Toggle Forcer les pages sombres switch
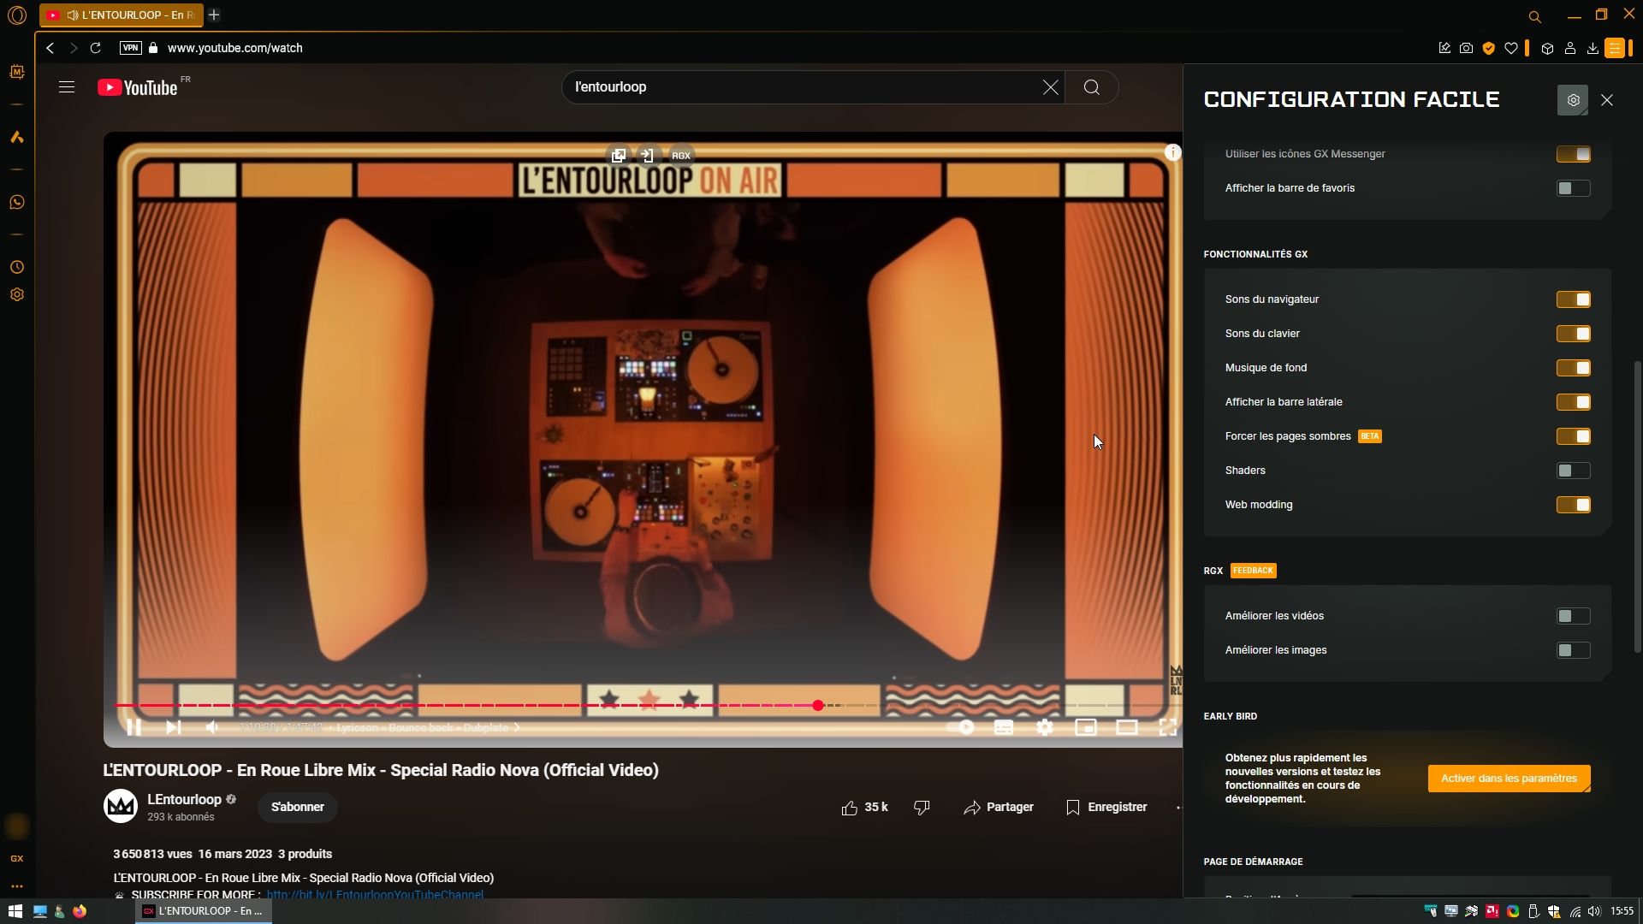Image resolution: width=1643 pixels, height=924 pixels. coord(1573,436)
